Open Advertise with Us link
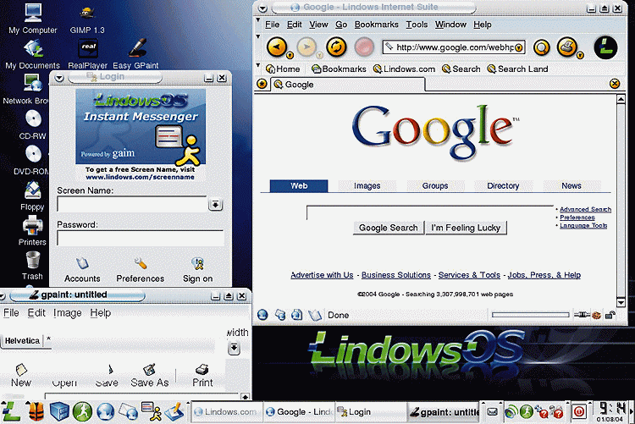 pos(322,275)
